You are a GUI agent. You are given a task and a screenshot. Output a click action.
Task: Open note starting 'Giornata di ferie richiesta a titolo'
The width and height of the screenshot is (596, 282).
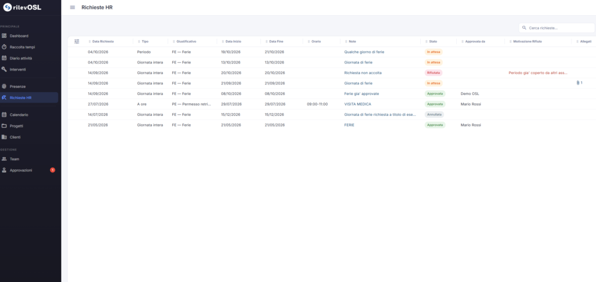coord(380,114)
